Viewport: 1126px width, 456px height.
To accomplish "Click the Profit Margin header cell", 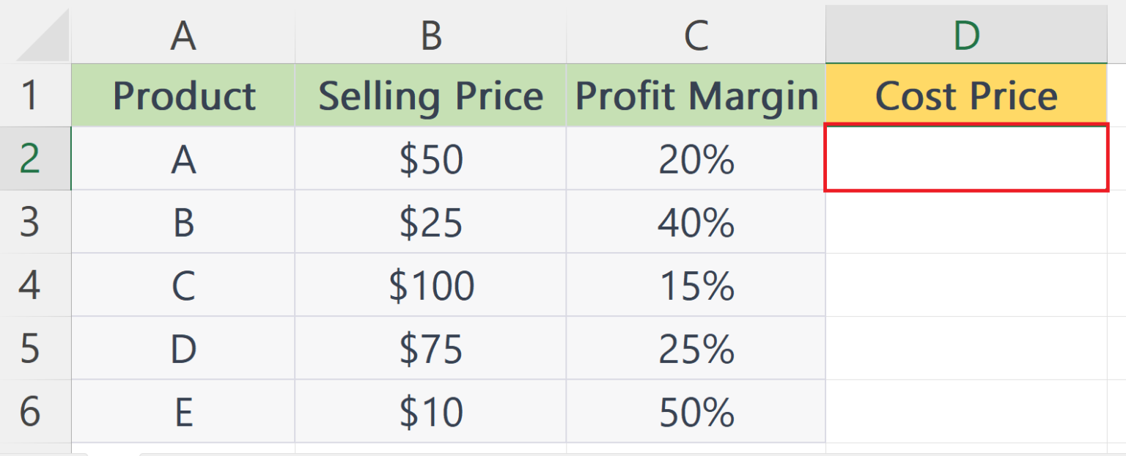I will [x=696, y=95].
